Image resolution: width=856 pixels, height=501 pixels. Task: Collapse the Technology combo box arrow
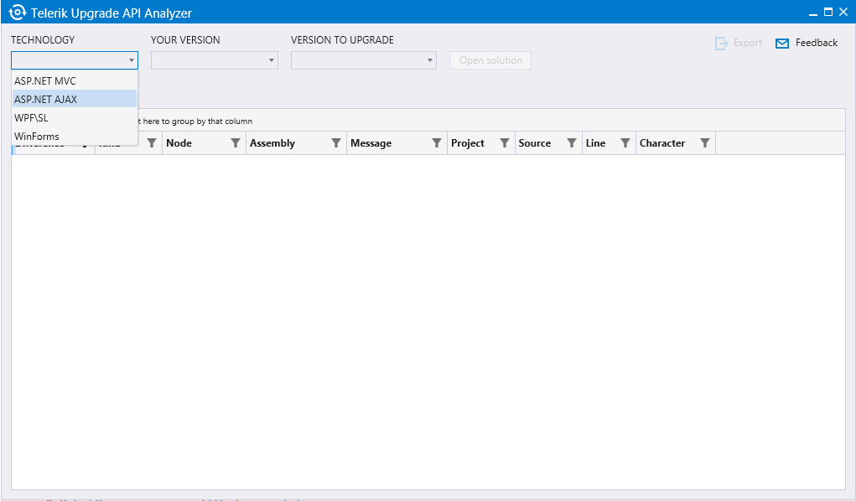coord(132,60)
